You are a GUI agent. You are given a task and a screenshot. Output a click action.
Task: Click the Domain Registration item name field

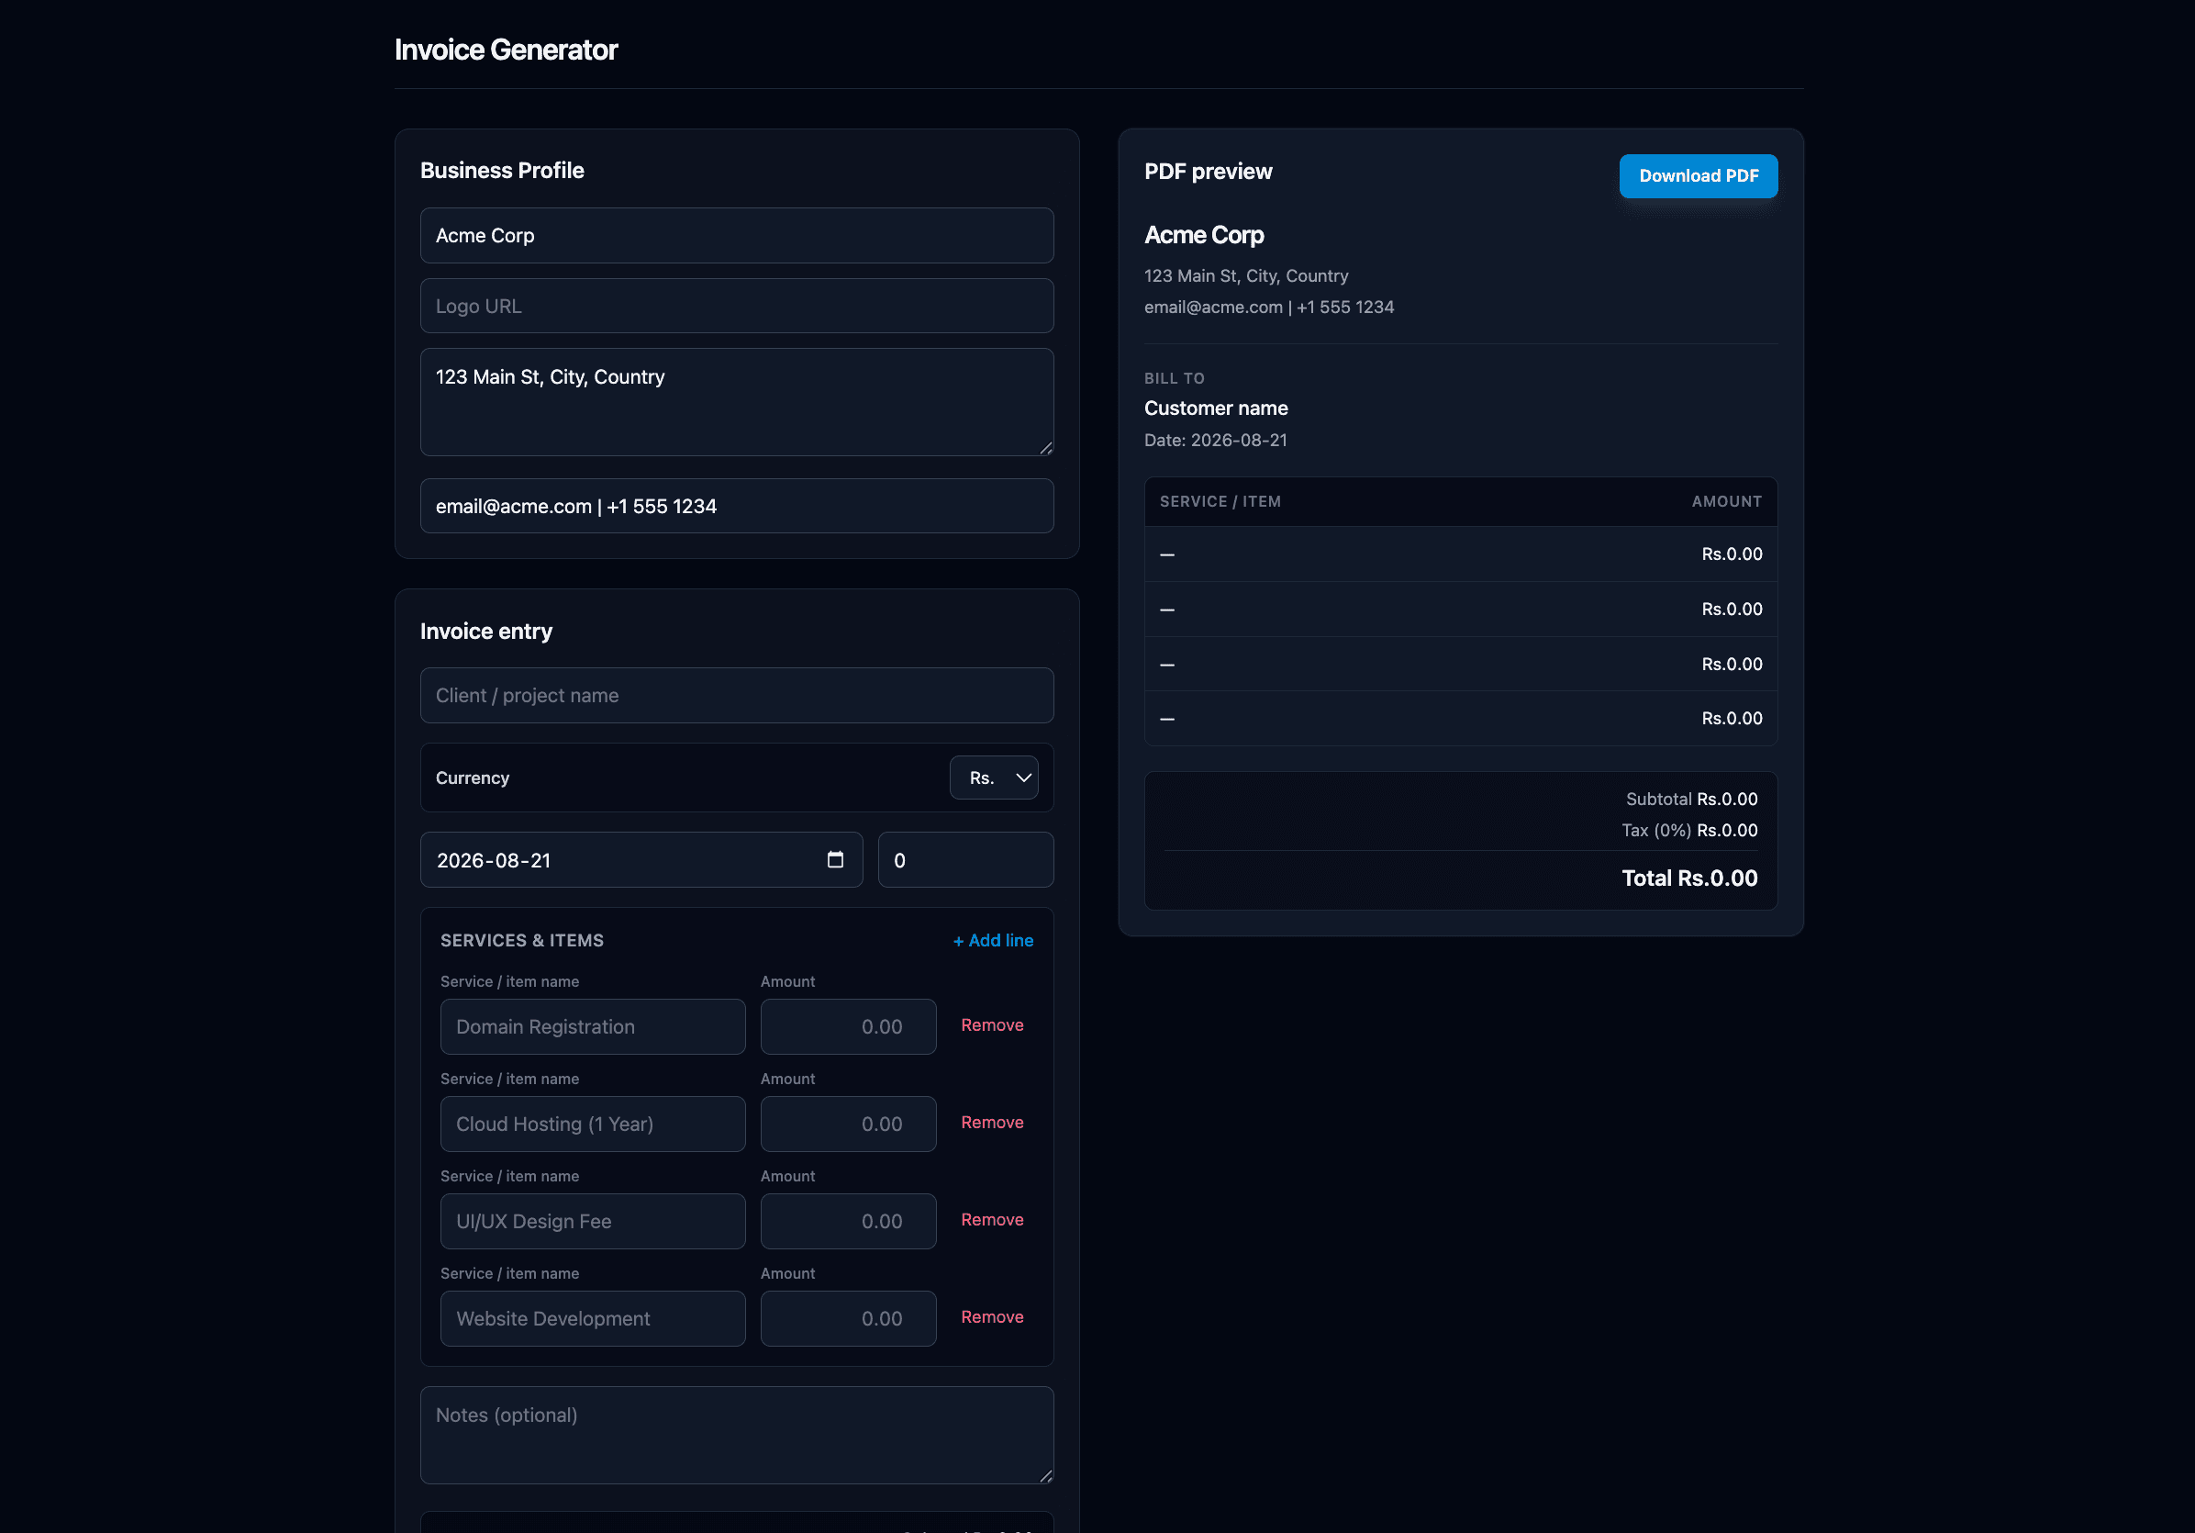tap(592, 1027)
